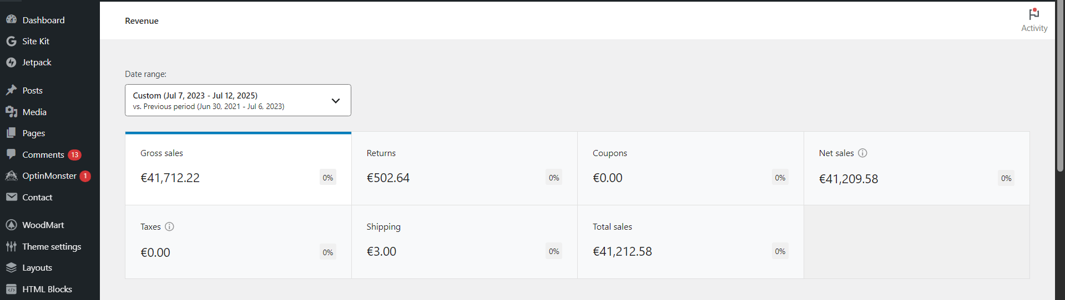The height and width of the screenshot is (300, 1065).
Task: Go to OptinMonster in the sidebar
Action: click(49, 176)
